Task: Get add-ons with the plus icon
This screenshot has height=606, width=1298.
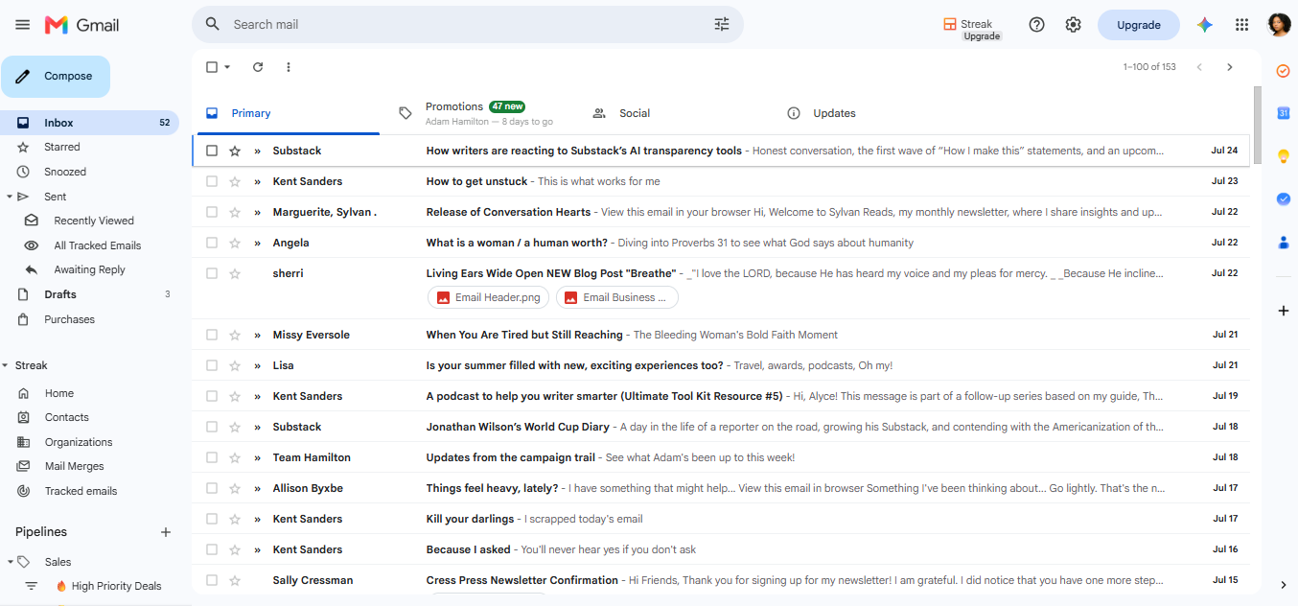Action: [1283, 311]
